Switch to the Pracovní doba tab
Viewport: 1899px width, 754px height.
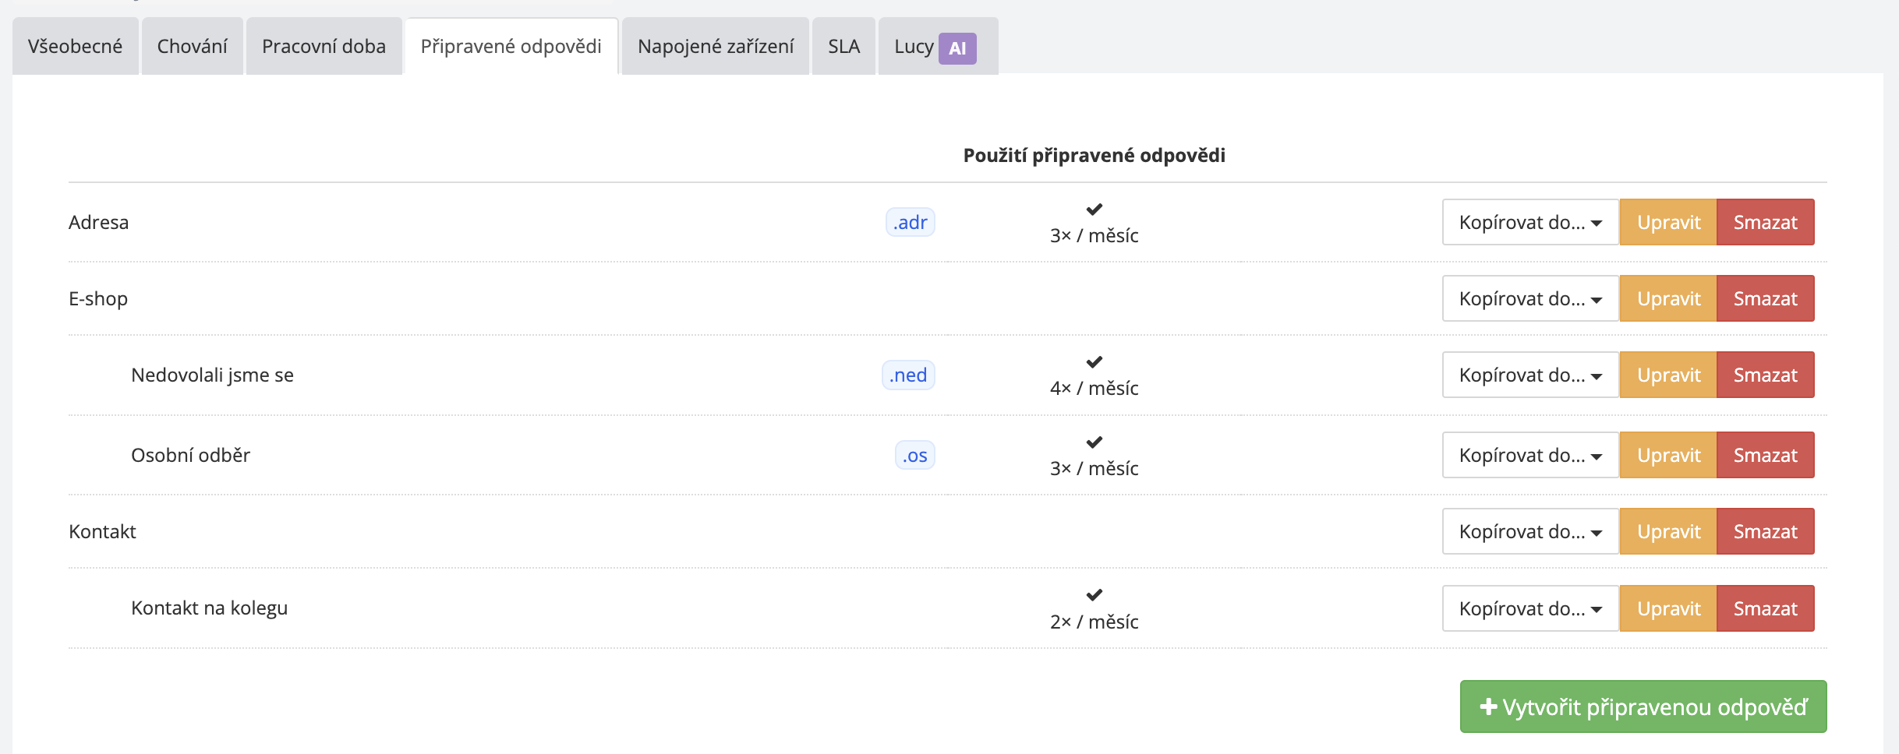pos(324,47)
